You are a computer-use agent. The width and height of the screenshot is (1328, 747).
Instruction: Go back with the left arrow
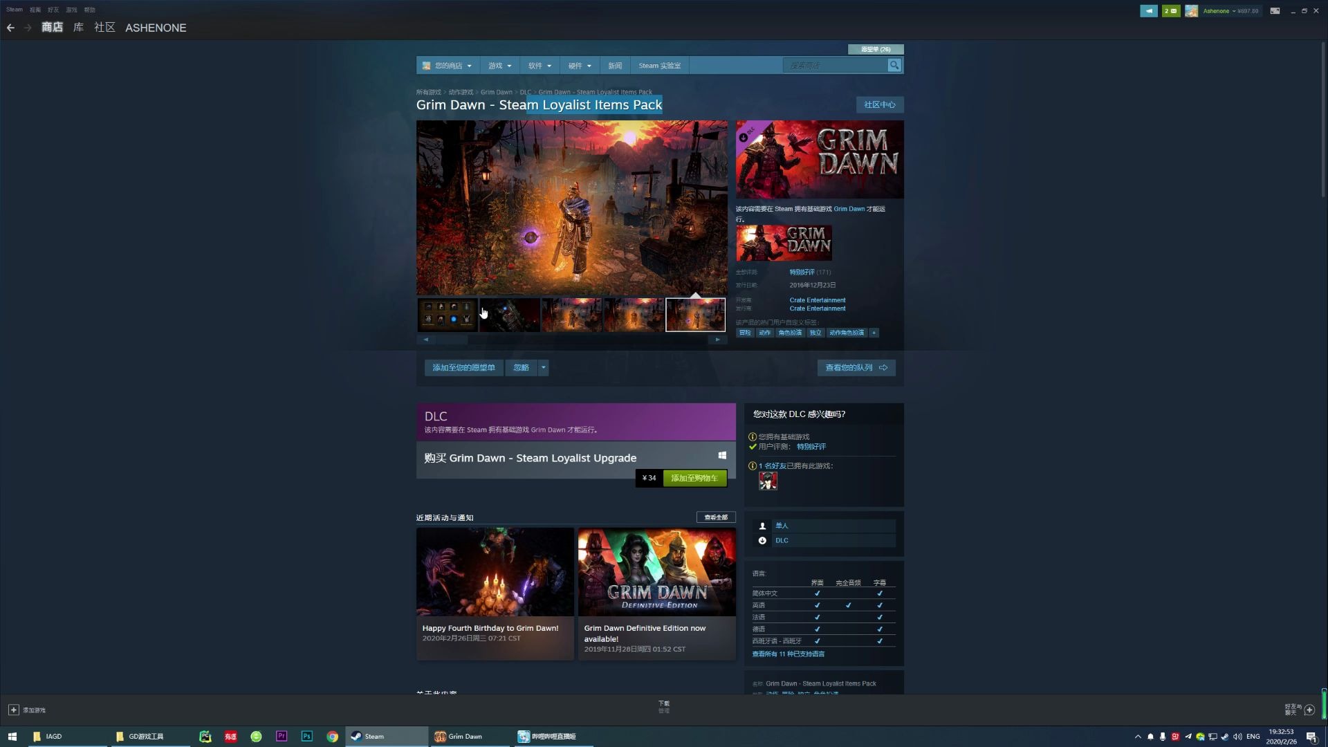coord(10,28)
